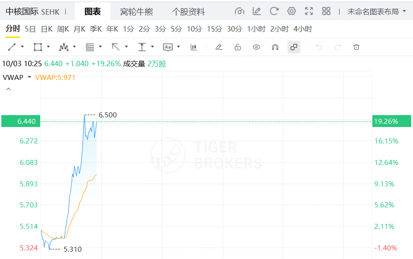Expand arrow marker tool options
Screen dimensions: 413x259
click(126, 47)
